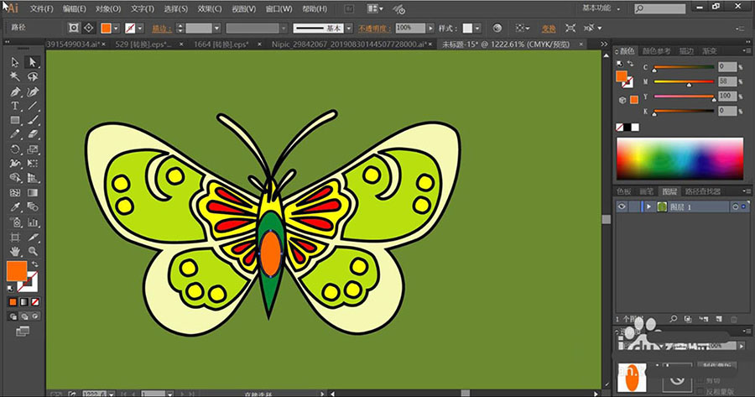755x397 pixels.
Task: Select the Direct Selection tool
Action: [34, 62]
